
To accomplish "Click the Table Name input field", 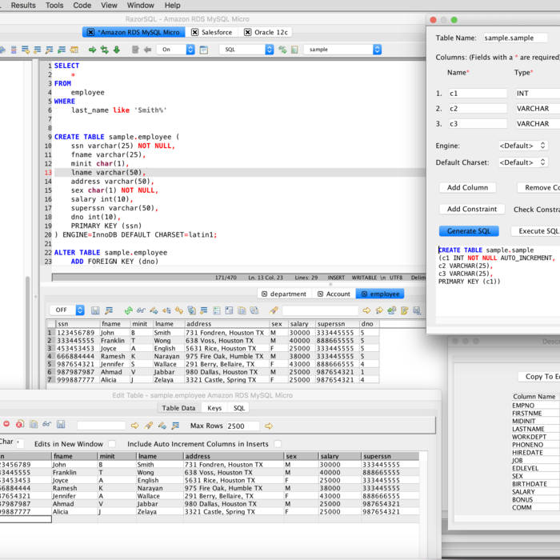I will [515, 38].
